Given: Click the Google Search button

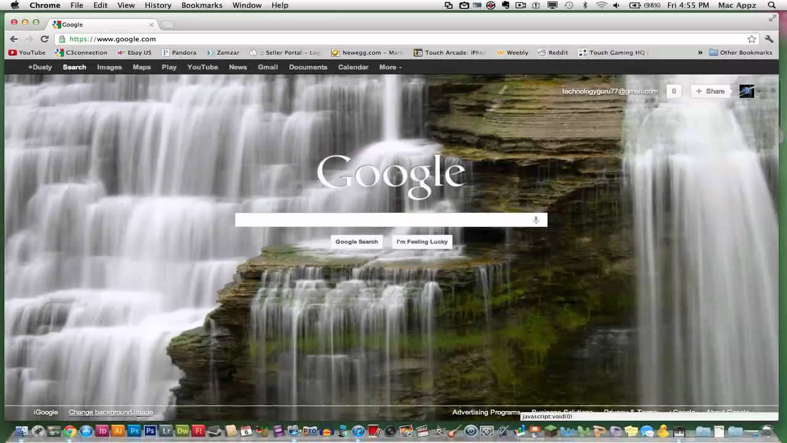Looking at the screenshot, I should (x=357, y=242).
